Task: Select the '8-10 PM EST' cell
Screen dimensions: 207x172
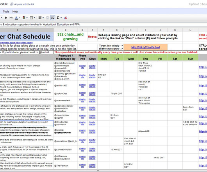Action: pyautogui.click(x=130, y=166)
